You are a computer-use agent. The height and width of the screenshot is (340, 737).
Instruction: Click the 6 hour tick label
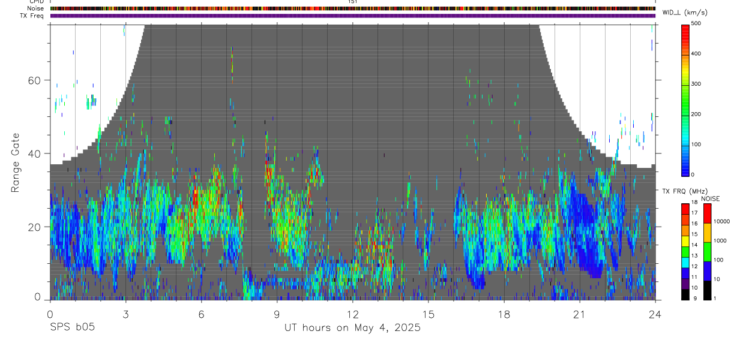click(x=201, y=314)
